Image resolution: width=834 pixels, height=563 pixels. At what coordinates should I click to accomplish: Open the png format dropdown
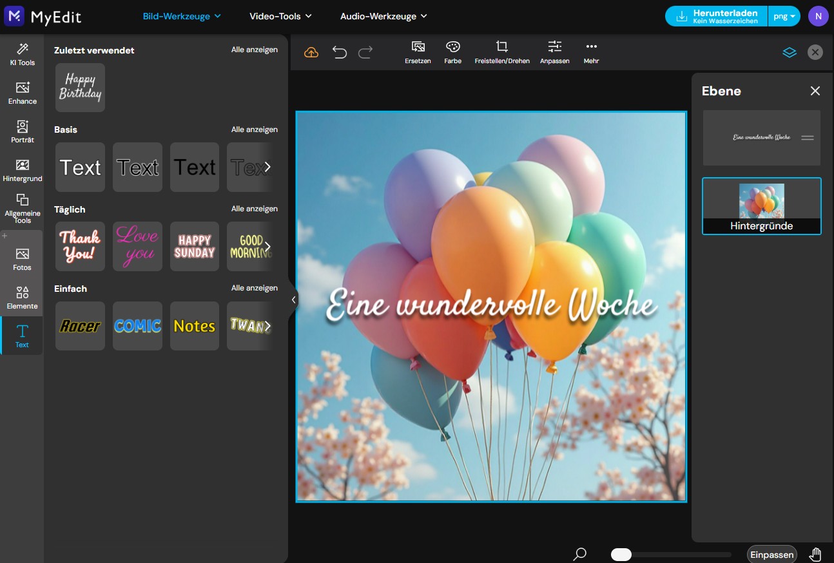784,16
